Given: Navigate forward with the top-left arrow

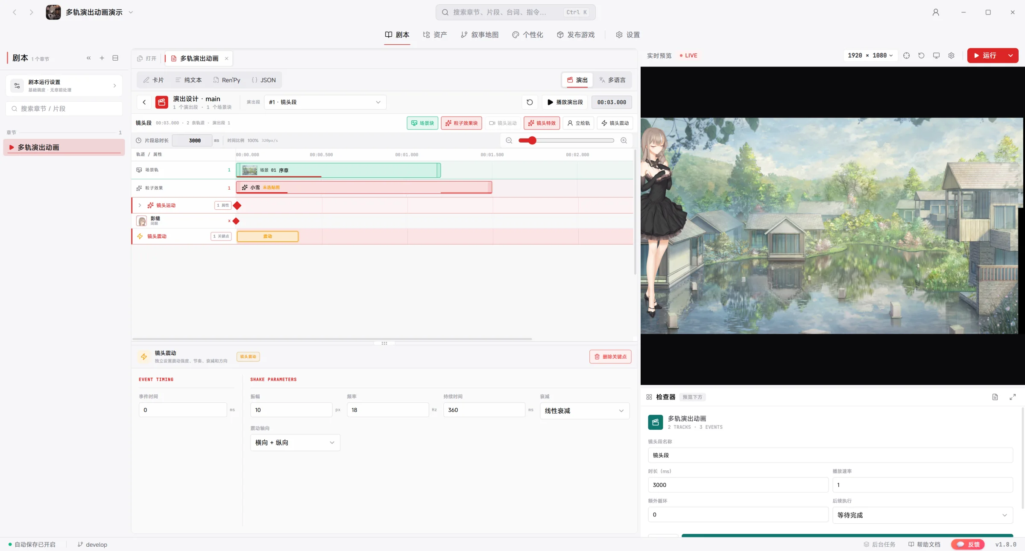Looking at the screenshot, I should point(31,12).
